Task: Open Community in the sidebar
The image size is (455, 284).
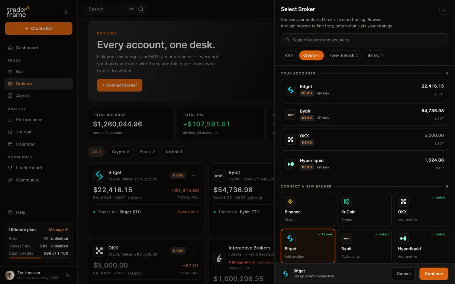Action: [x=39, y=180]
